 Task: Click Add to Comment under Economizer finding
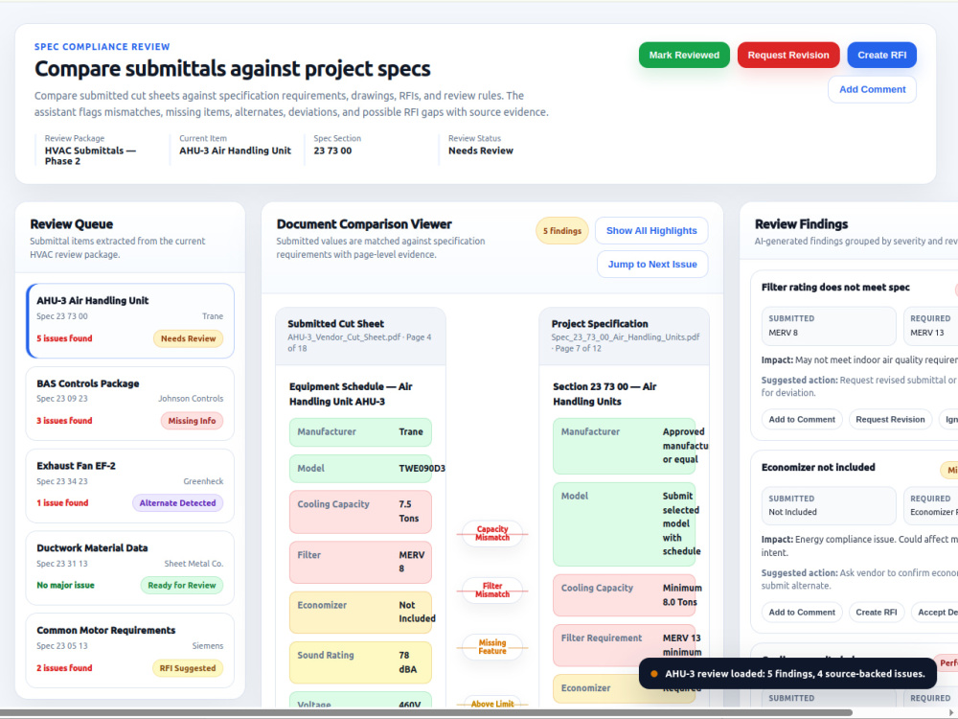(x=802, y=612)
